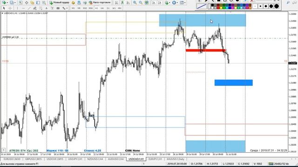The width and height of the screenshot is (298, 167).
Task: Select the red rectangle on chart
Action: point(205,51)
